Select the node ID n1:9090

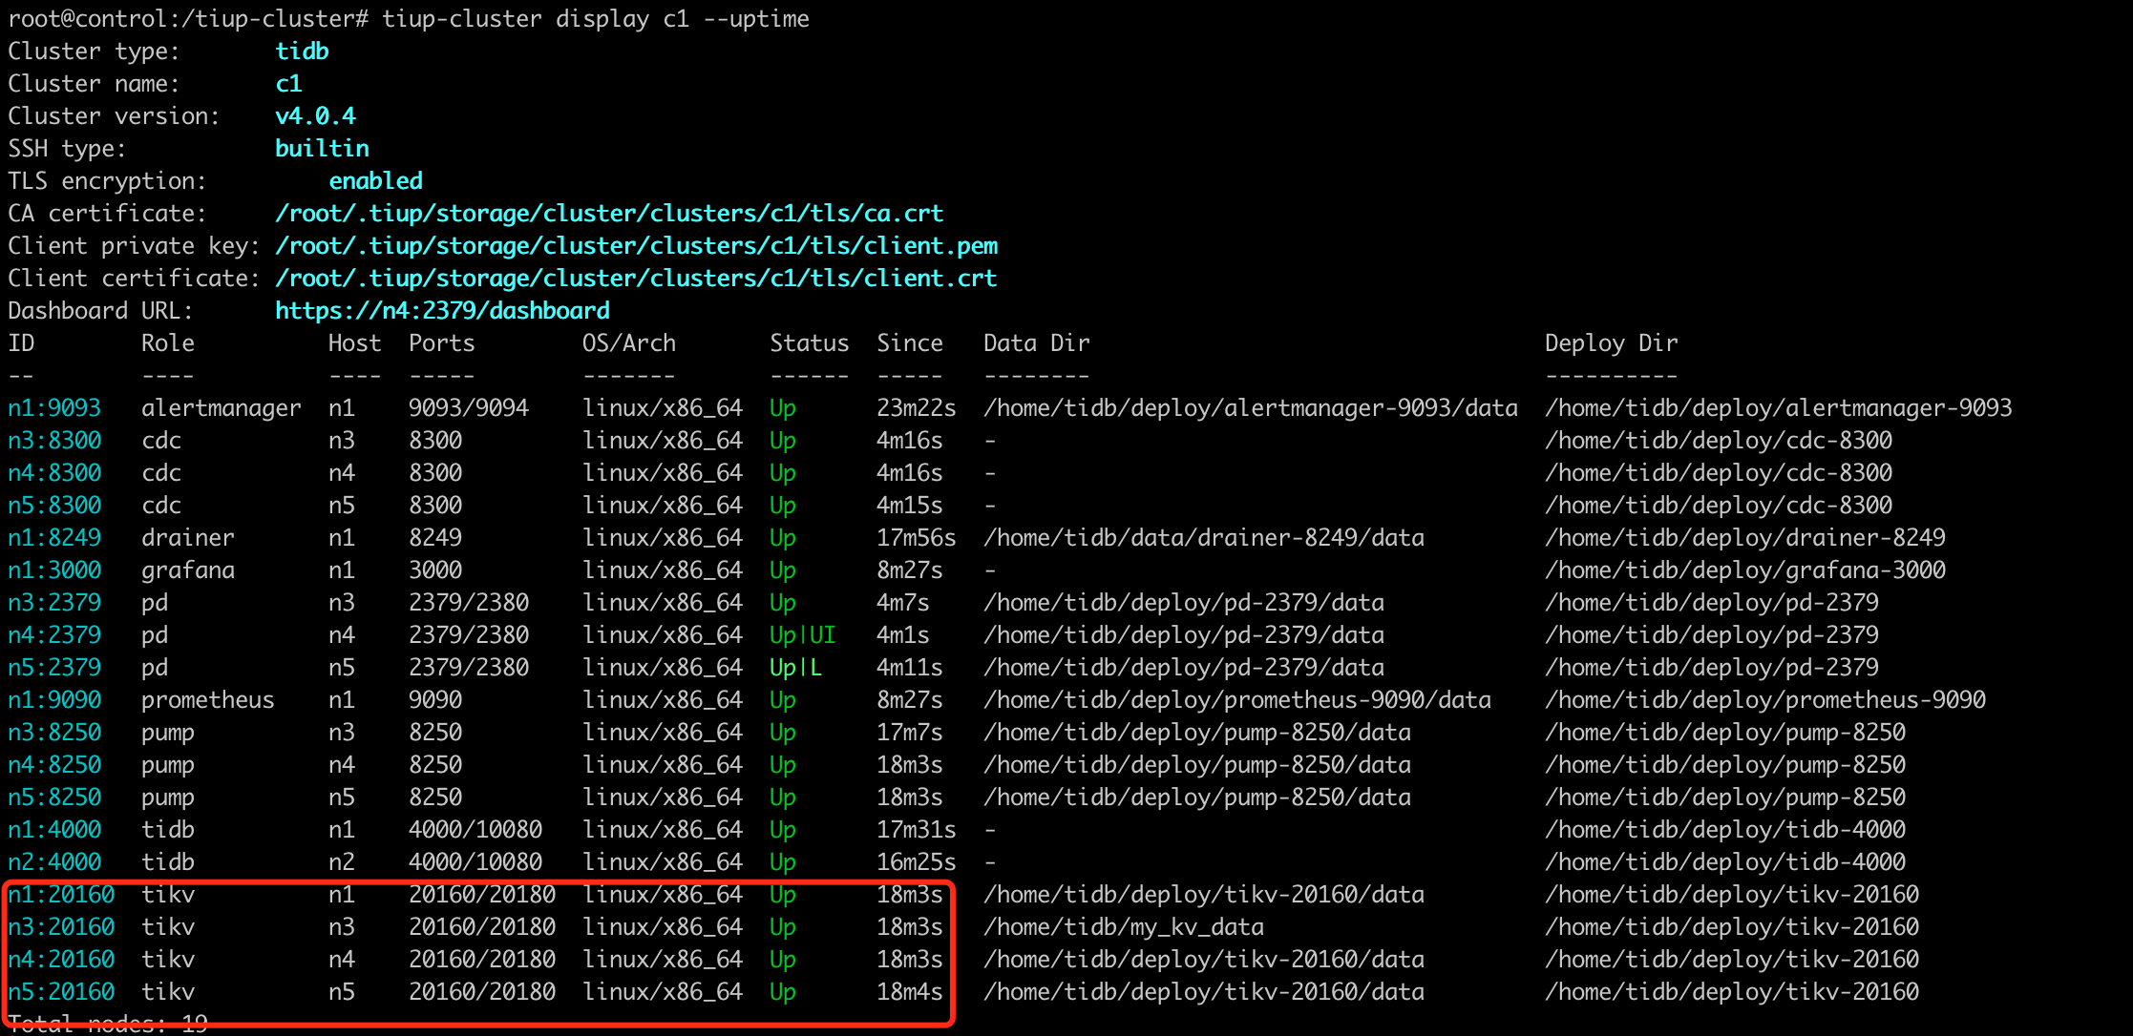[54, 700]
